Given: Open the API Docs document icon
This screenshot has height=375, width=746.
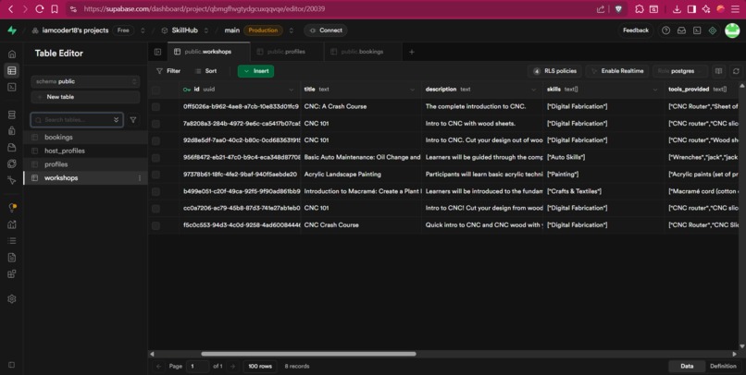Looking at the screenshot, I should click(12, 258).
